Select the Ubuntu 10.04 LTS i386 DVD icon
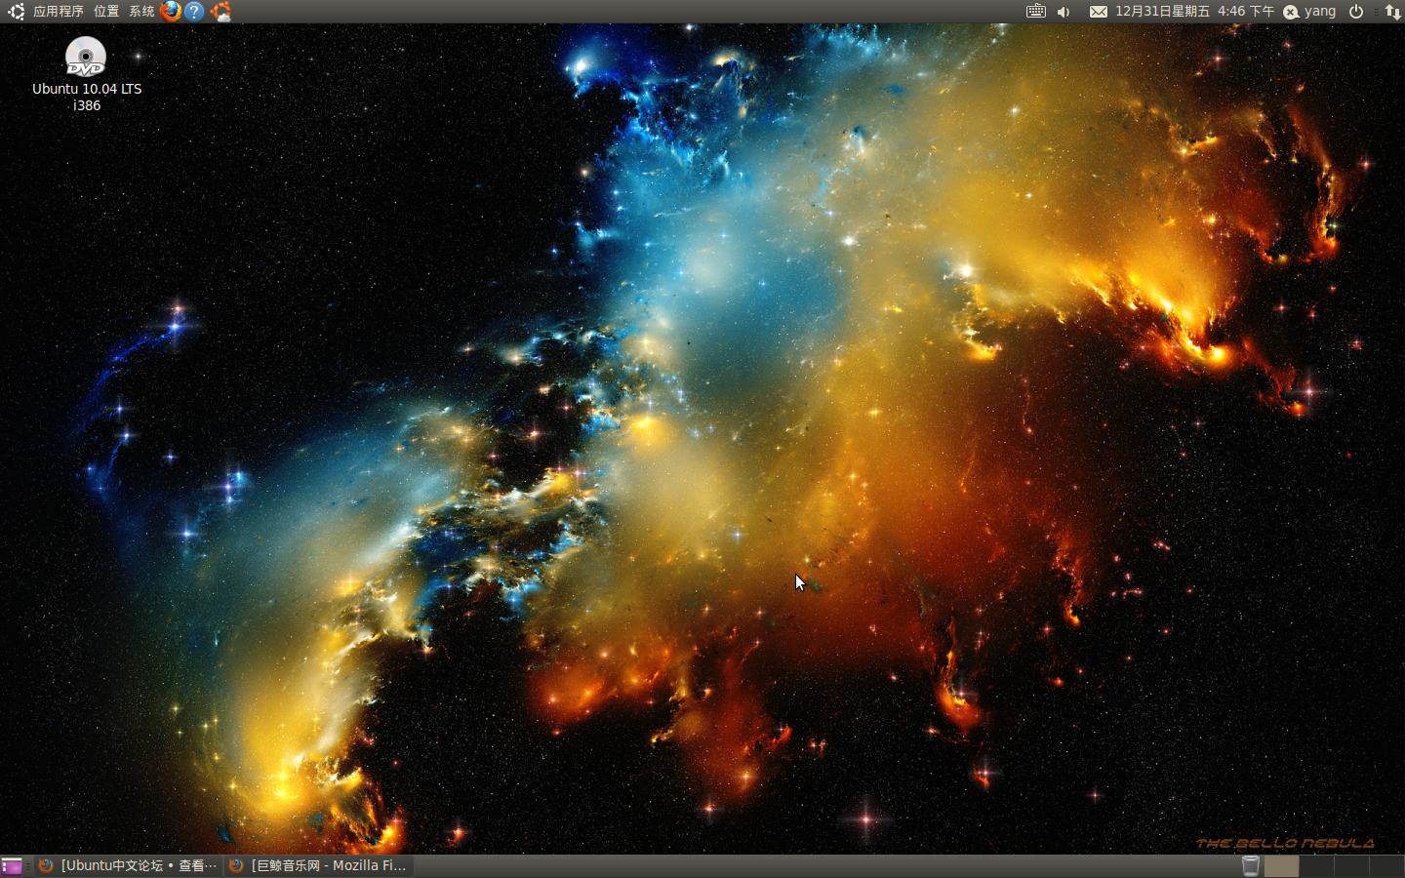1405x878 pixels. [86, 74]
